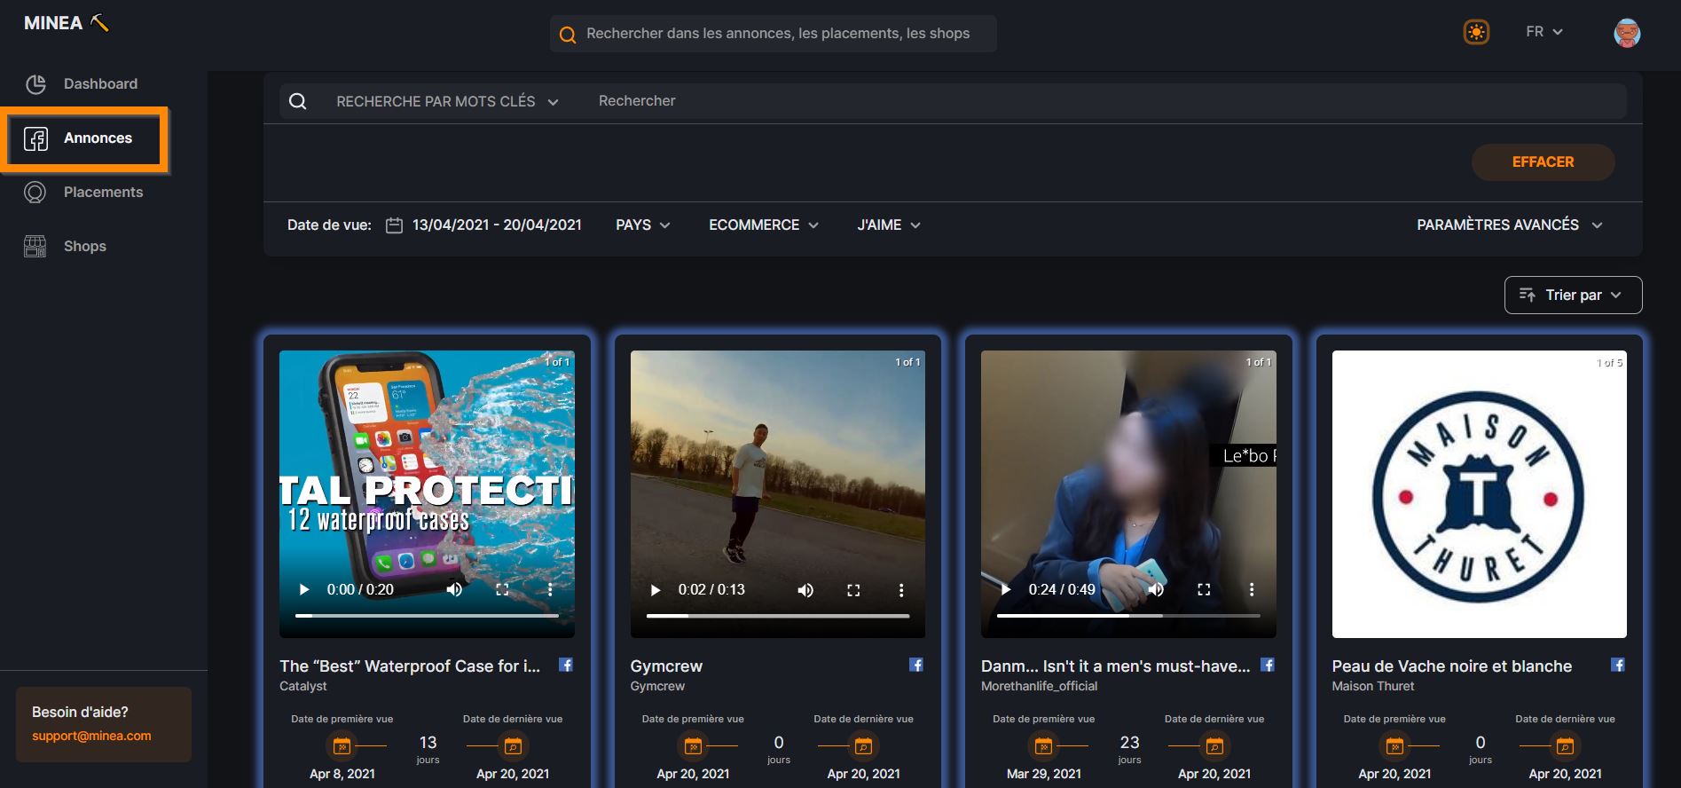Viewport: 1681px width, 788px height.
Task: Fullscreen the Catalyst video
Action: pyautogui.click(x=502, y=589)
